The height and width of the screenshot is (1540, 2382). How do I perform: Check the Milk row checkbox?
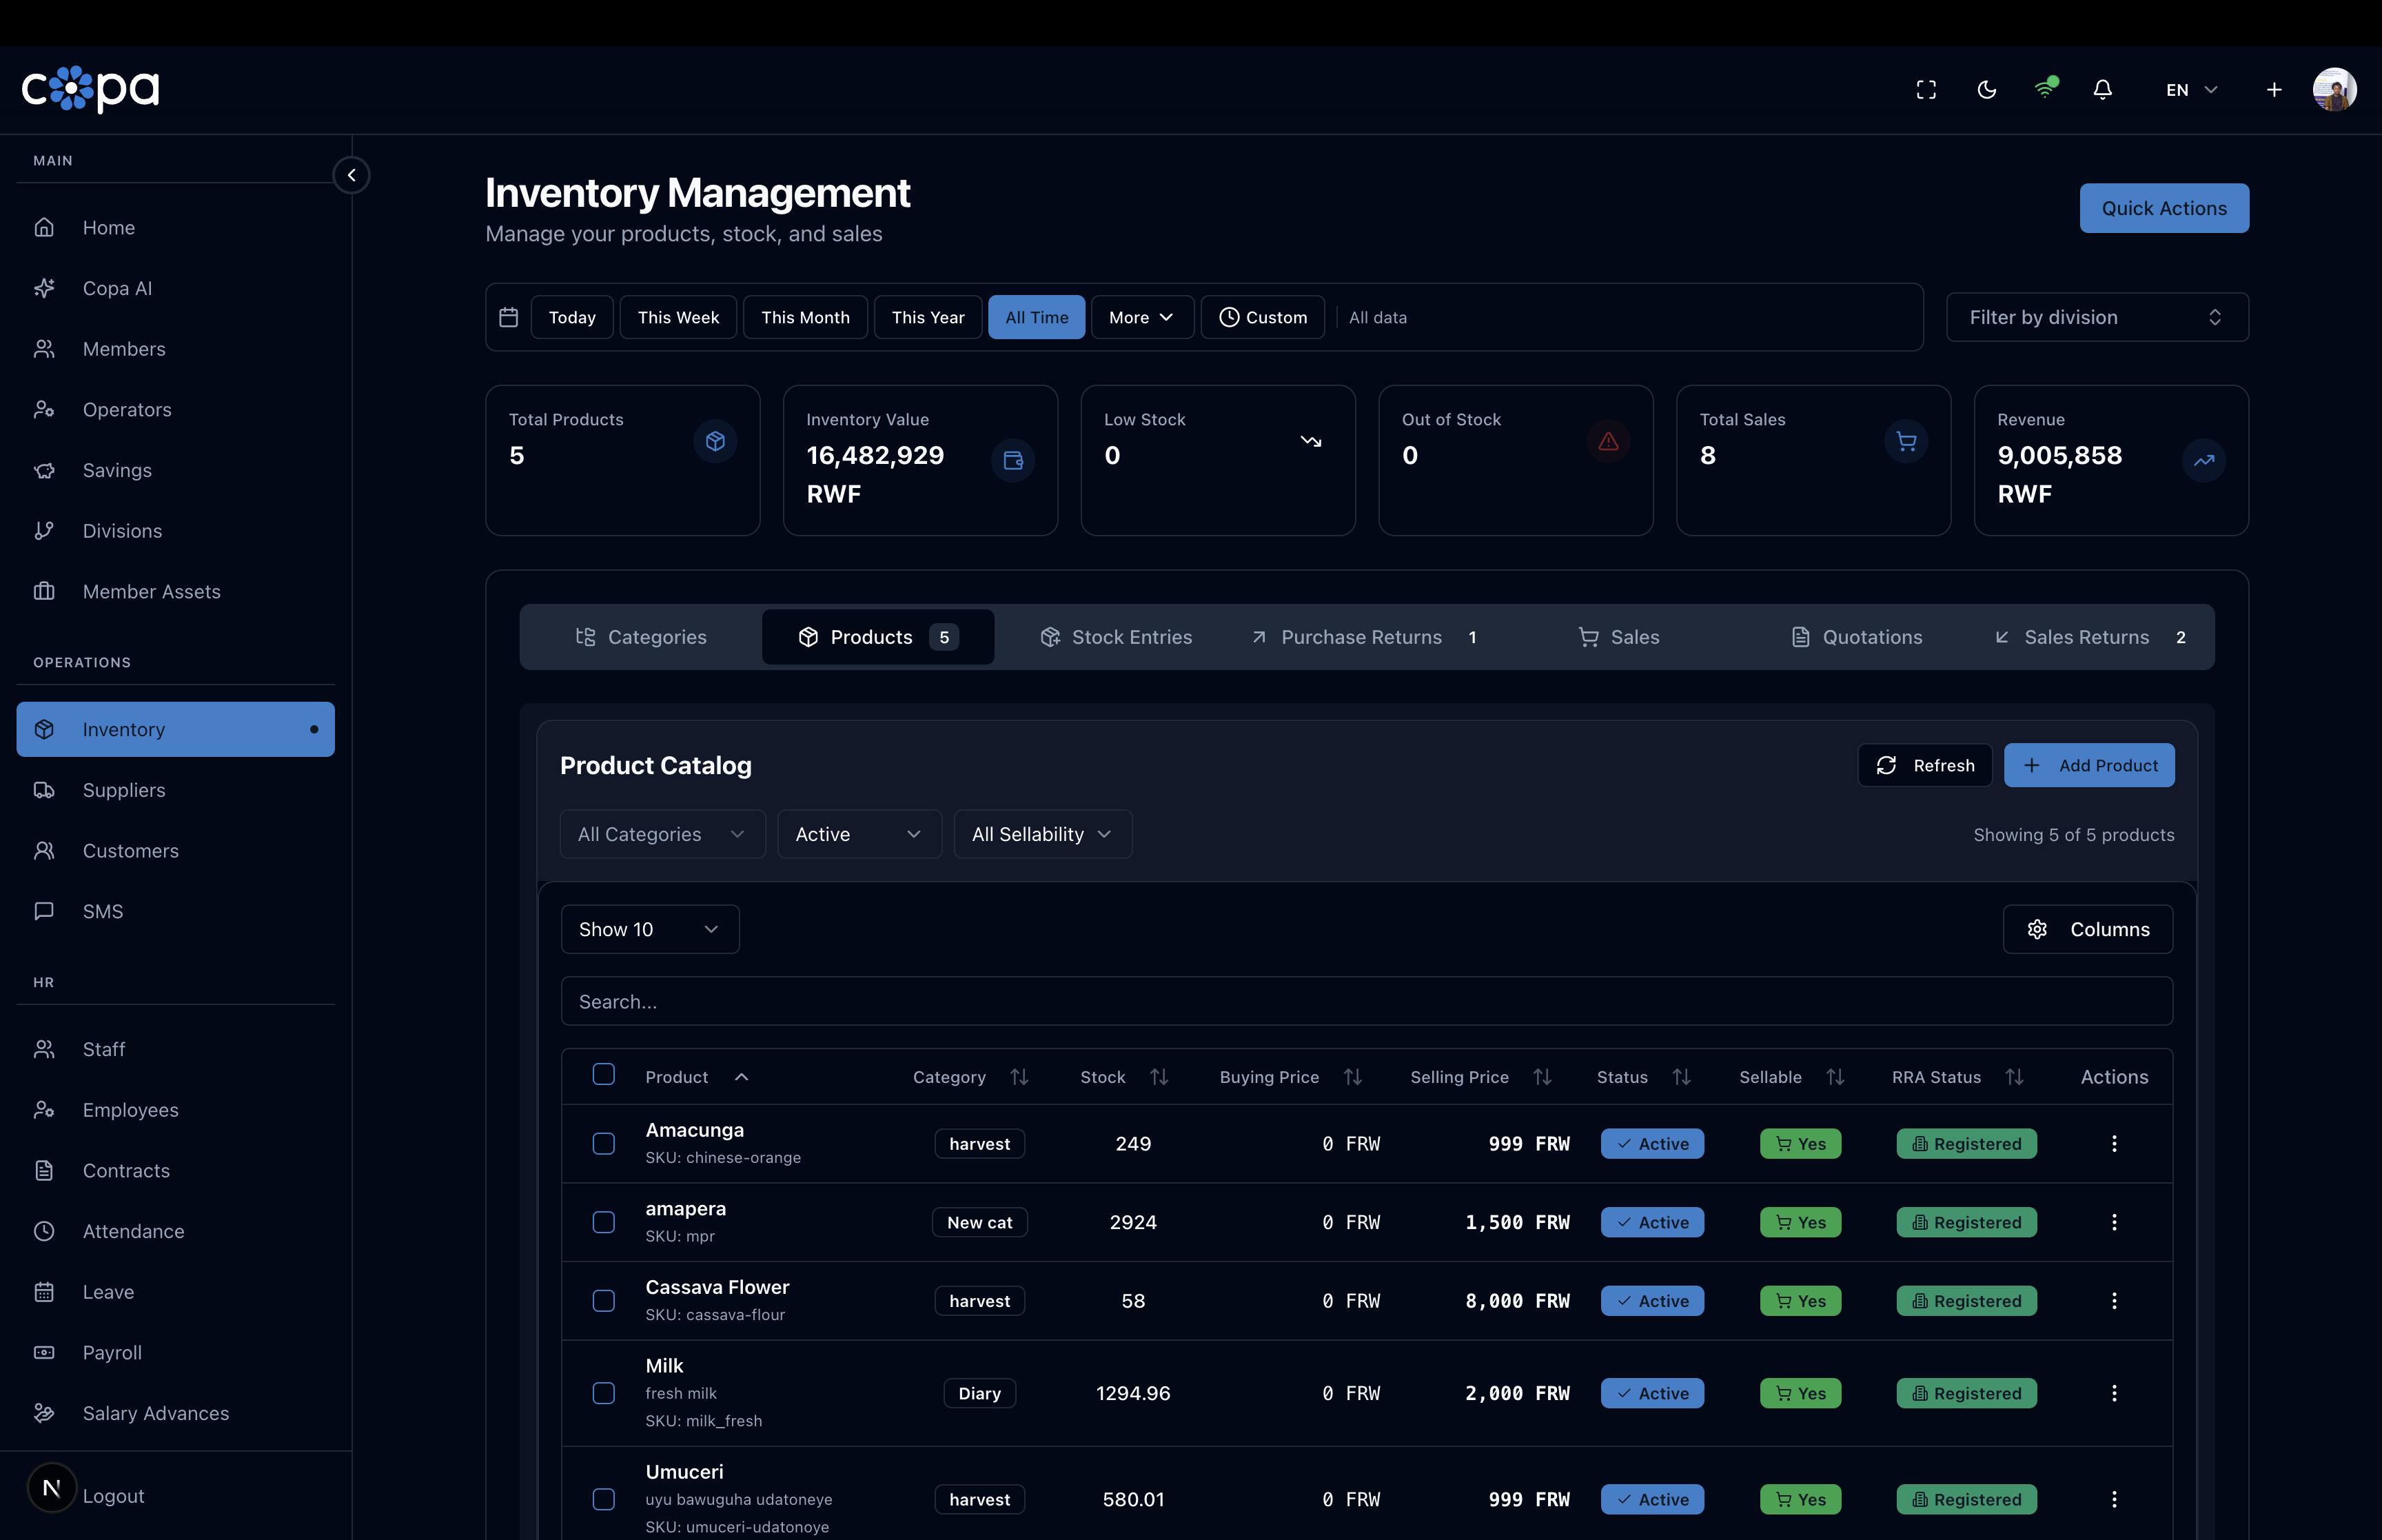point(604,1393)
